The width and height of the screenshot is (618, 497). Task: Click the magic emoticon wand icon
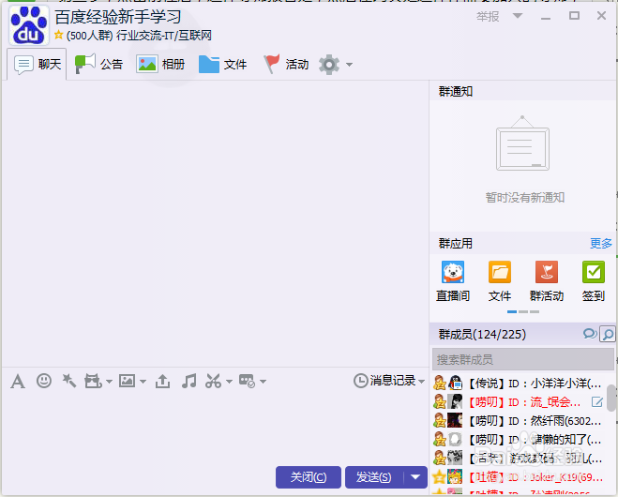pos(69,381)
